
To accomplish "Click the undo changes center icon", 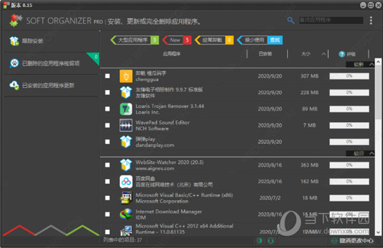I will [334, 241].
